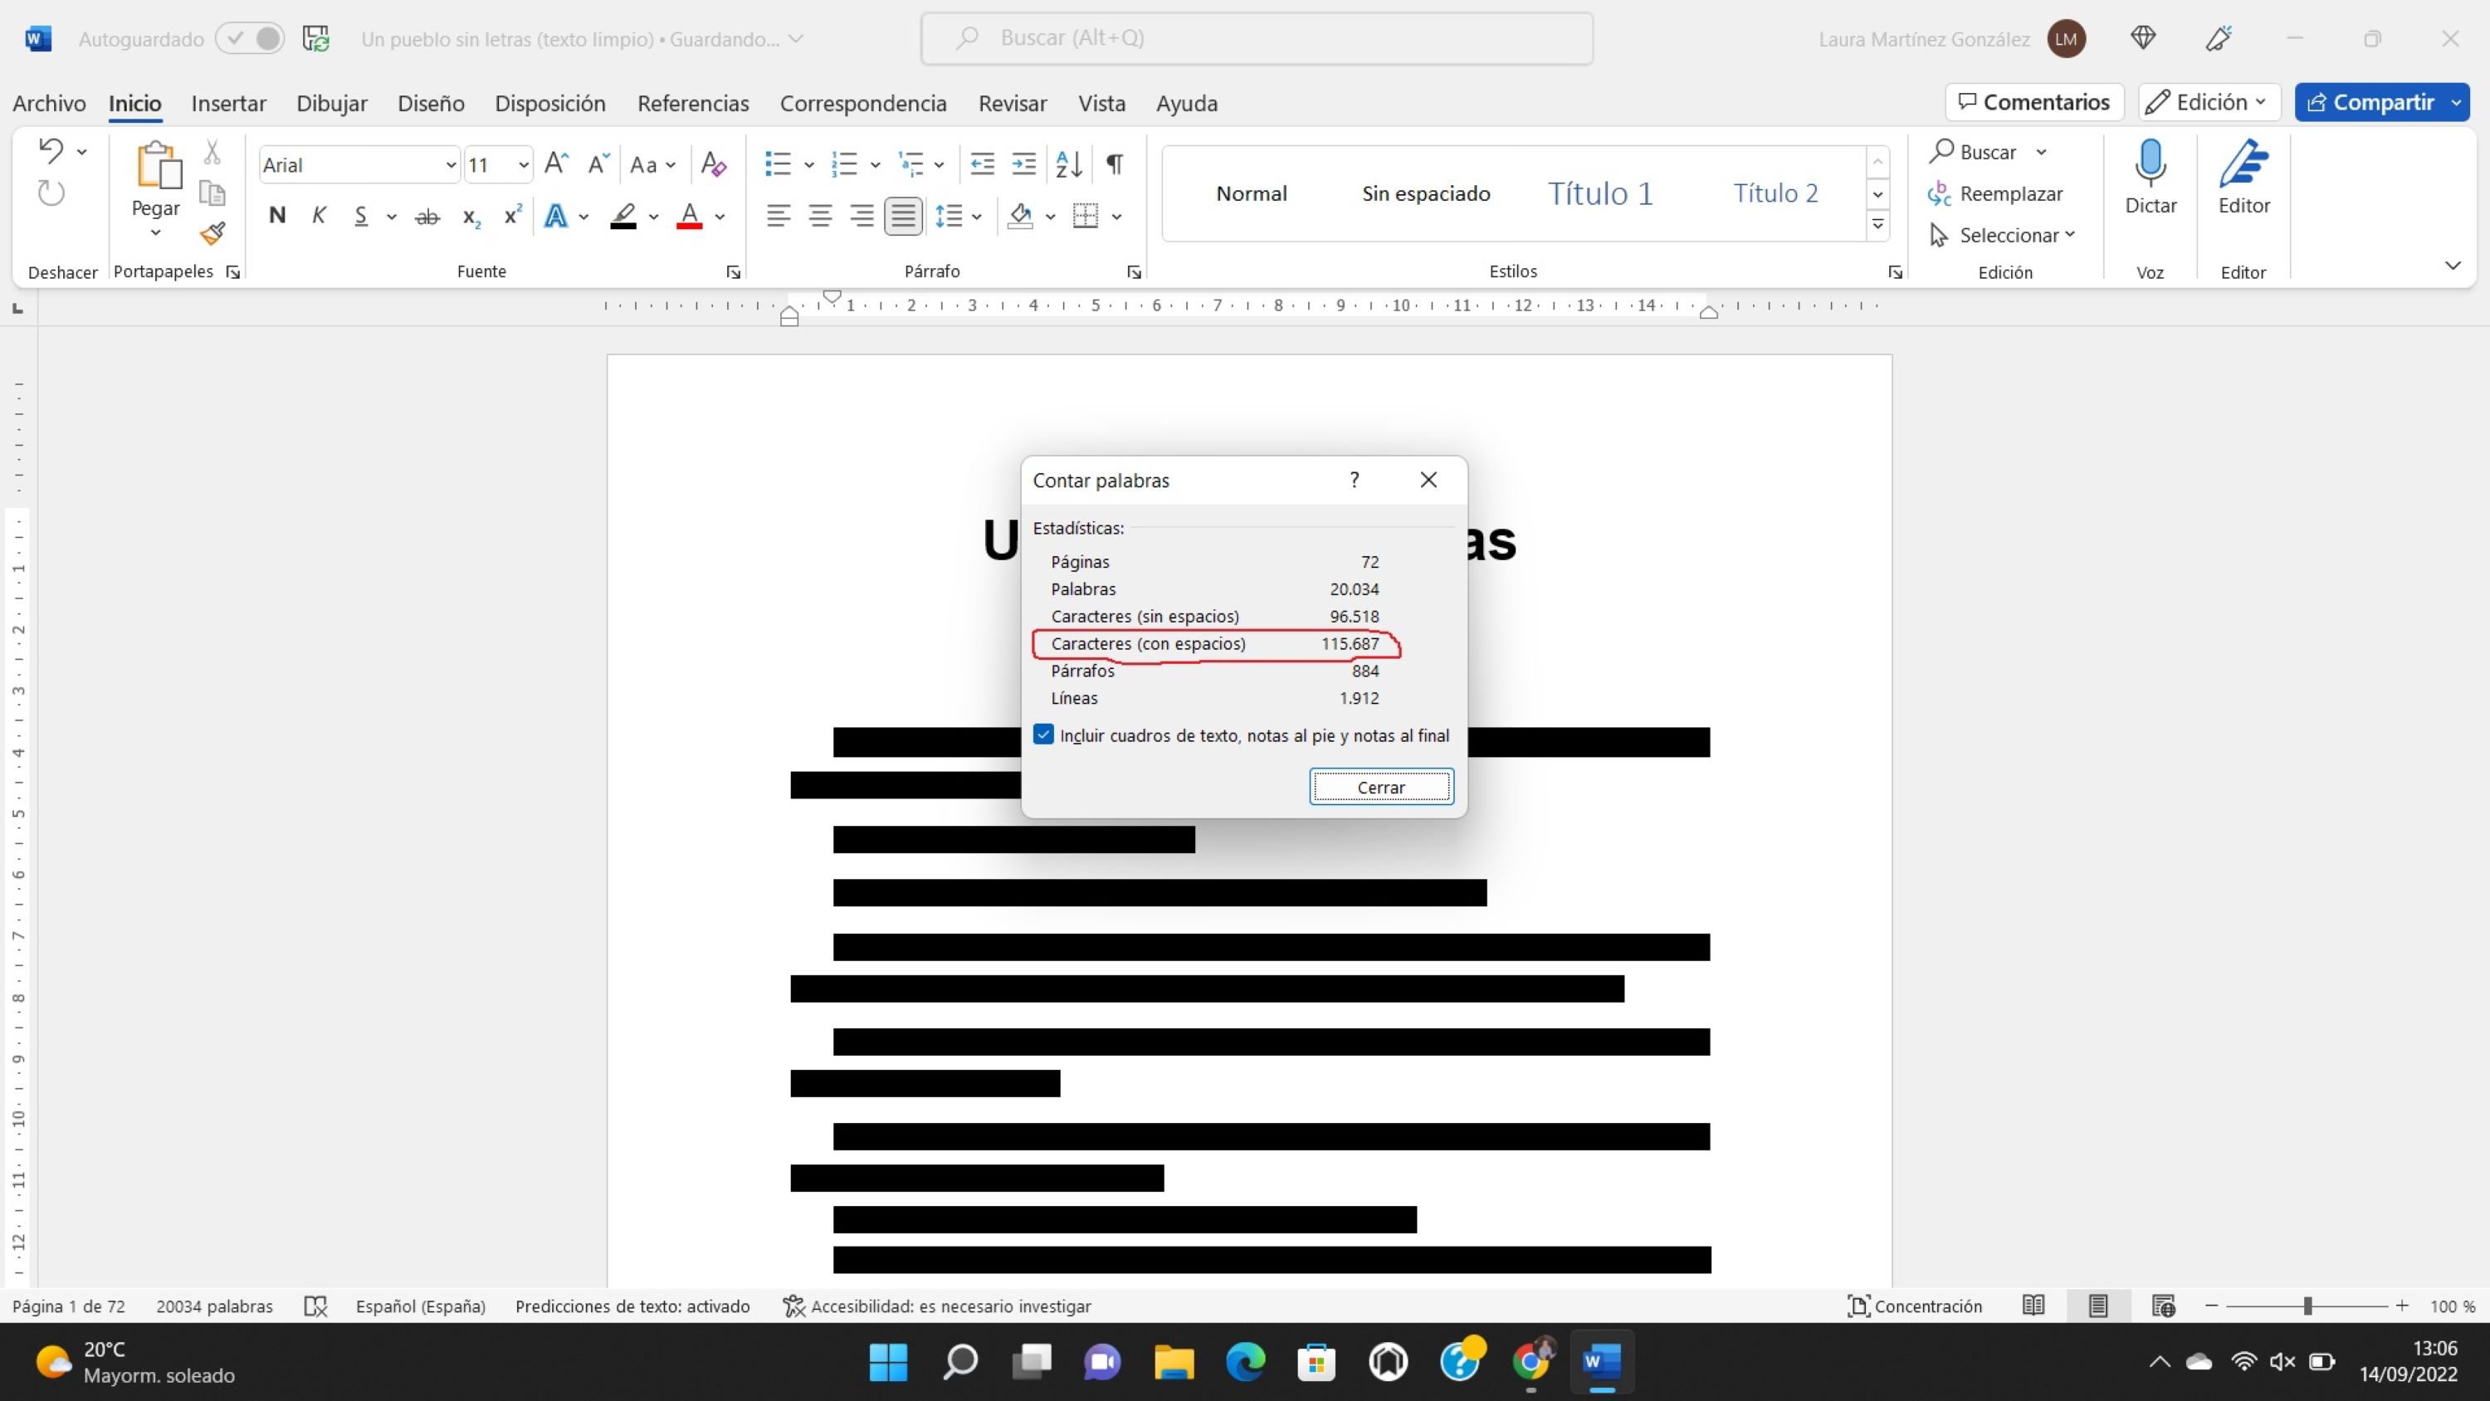Image resolution: width=2490 pixels, height=1401 pixels.
Task: Click the justify alignment icon
Action: pyautogui.click(x=903, y=216)
